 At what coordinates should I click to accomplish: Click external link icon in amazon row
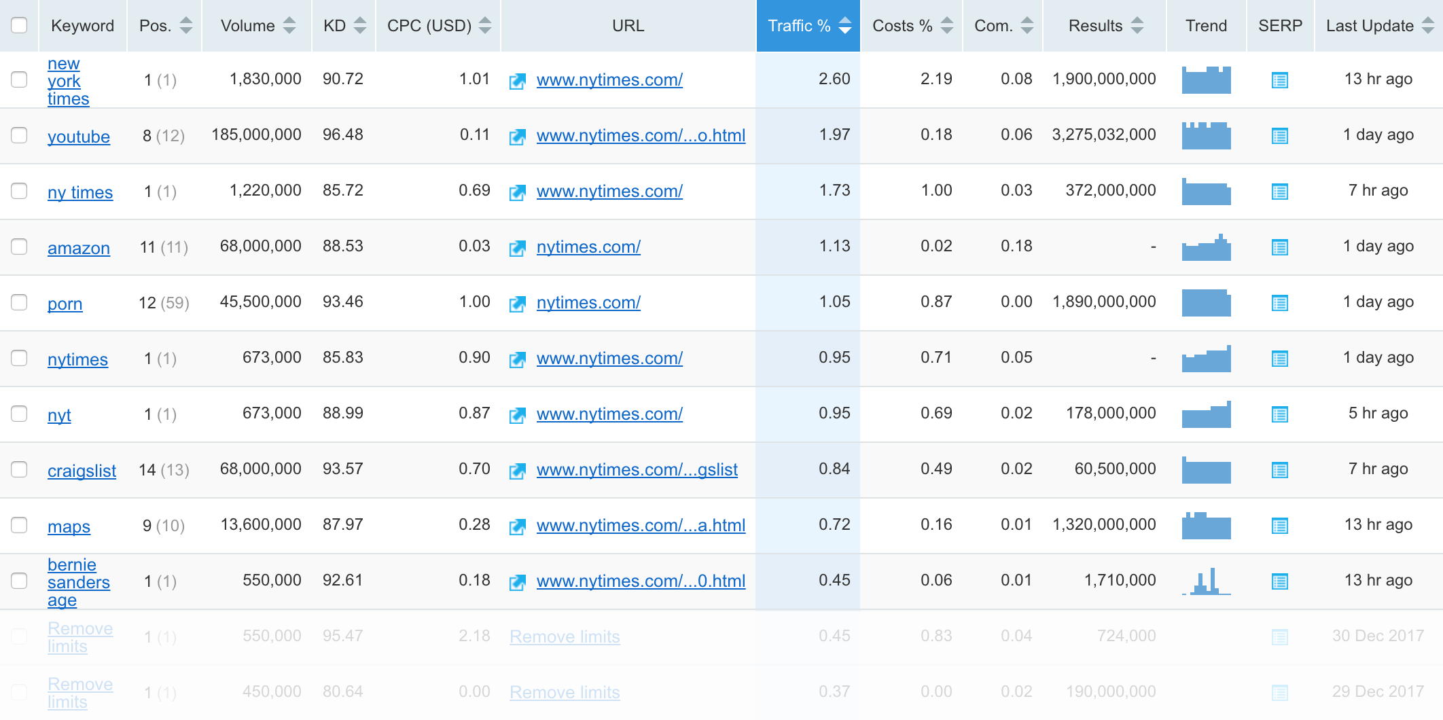pyautogui.click(x=518, y=249)
